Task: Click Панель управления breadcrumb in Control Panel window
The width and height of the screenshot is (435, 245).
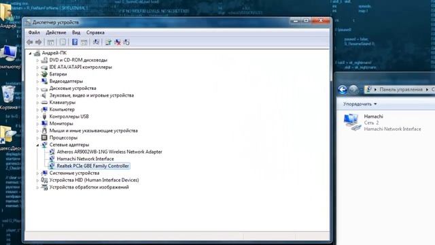Action: pyautogui.click(x=401, y=89)
